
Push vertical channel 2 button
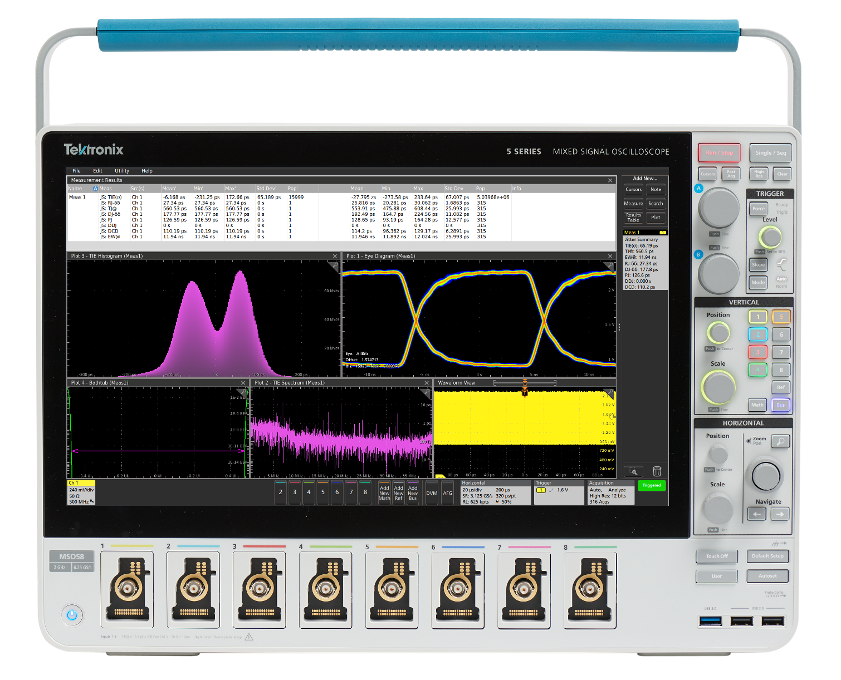758,334
